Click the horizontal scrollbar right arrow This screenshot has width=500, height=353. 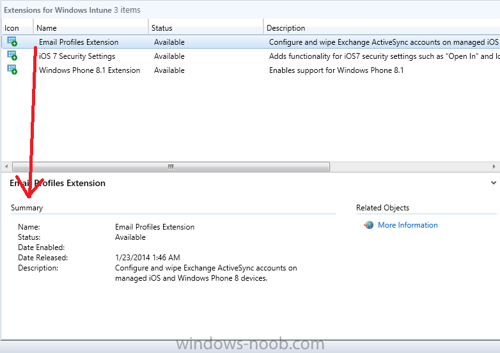[494, 166]
